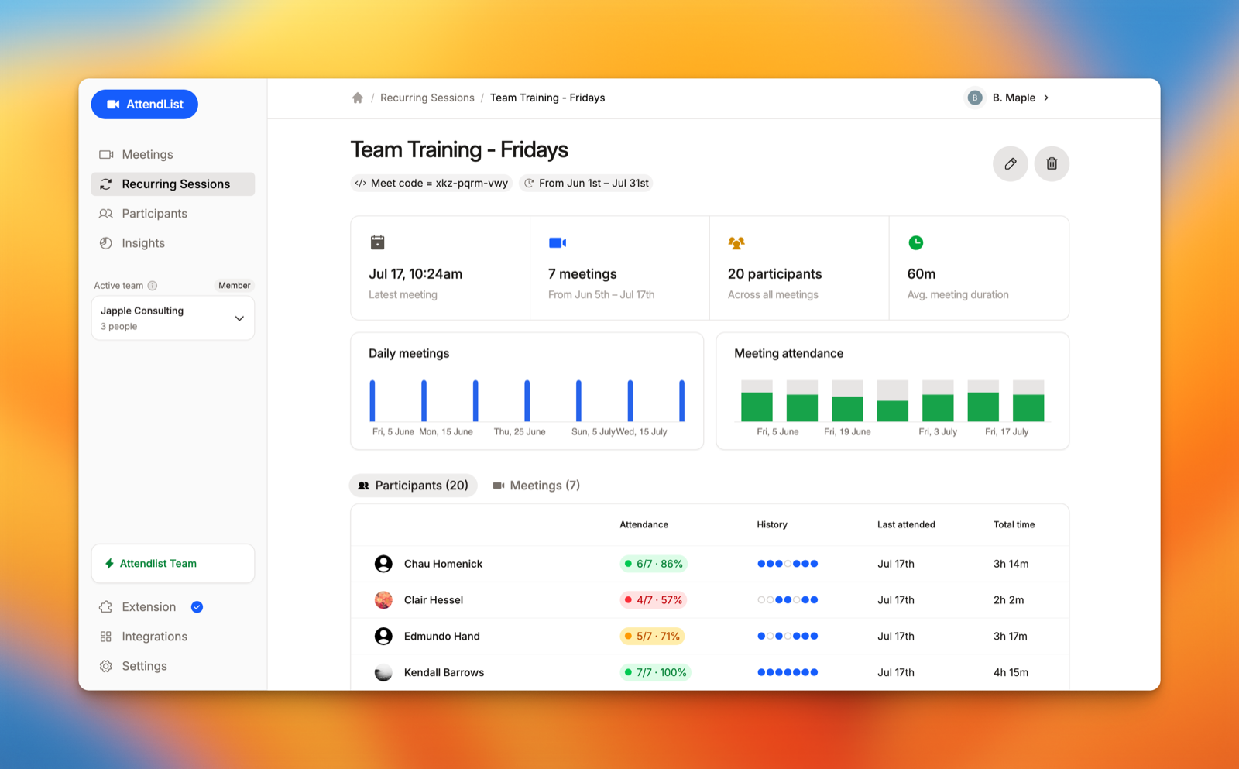The width and height of the screenshot is (1239, 769).
Task: Click the From Jun 1st – Jul 31st tag
Action: [x=586, y=183]
